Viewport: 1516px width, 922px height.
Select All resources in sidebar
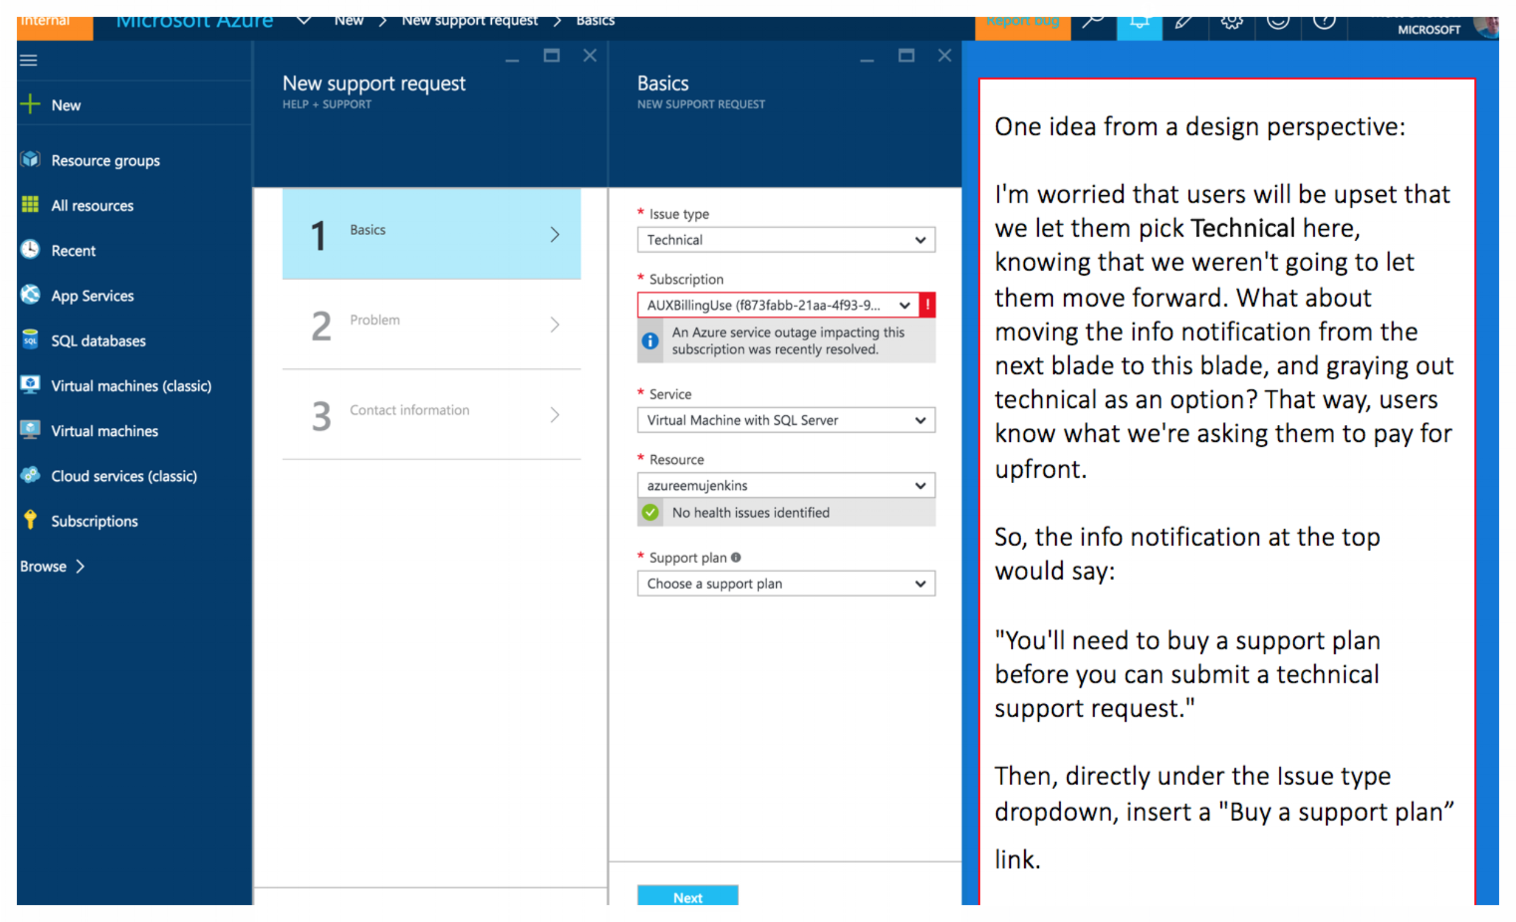[92, 205]
